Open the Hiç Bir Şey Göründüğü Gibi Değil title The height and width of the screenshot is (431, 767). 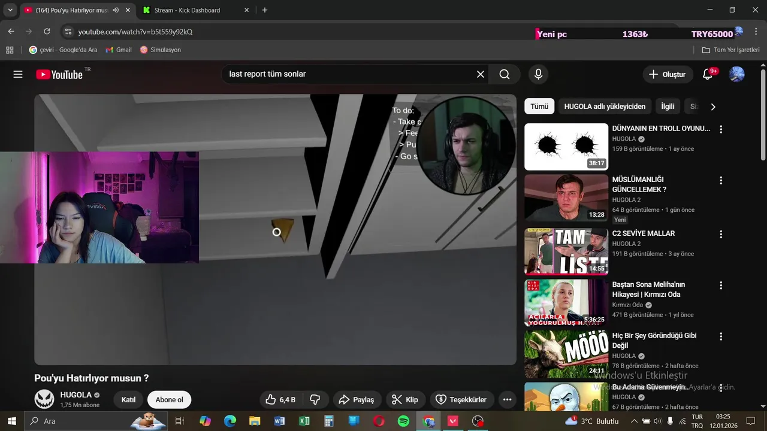click(654, 341)
